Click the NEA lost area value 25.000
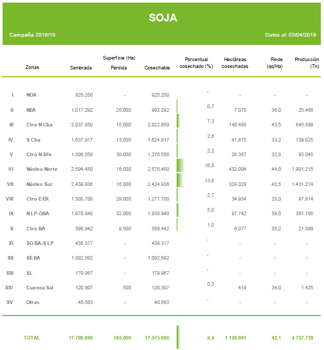The width and height of the screenshot is (324, 350). tap(123, 110)
